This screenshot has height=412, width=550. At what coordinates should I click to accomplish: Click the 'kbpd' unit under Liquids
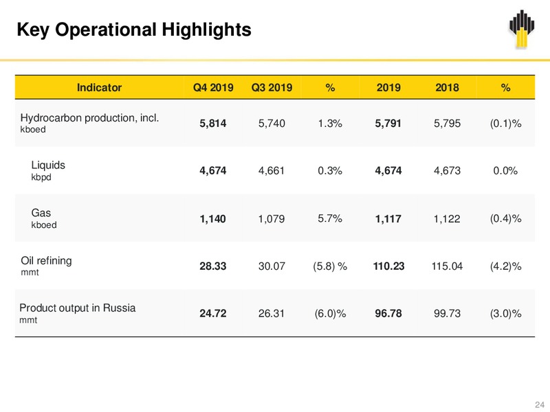[x=41, y=177]
